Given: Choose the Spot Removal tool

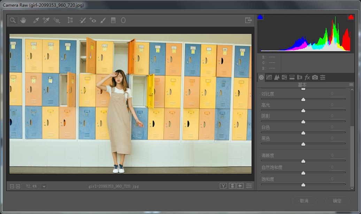Looking at the screenshot, I should [82, 21].
